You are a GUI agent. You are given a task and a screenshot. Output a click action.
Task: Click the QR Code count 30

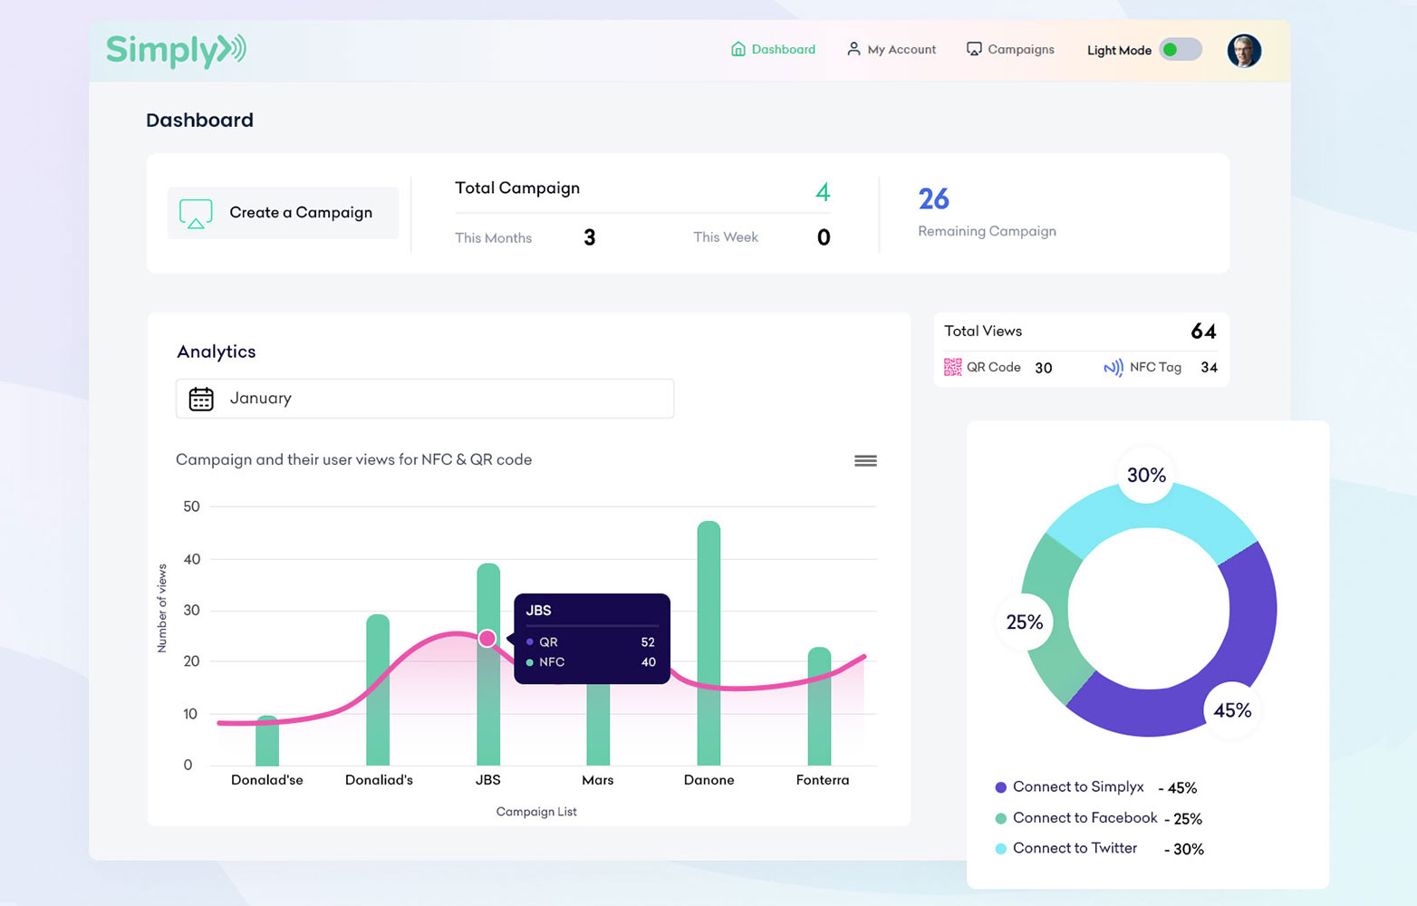coord(1044,368)
